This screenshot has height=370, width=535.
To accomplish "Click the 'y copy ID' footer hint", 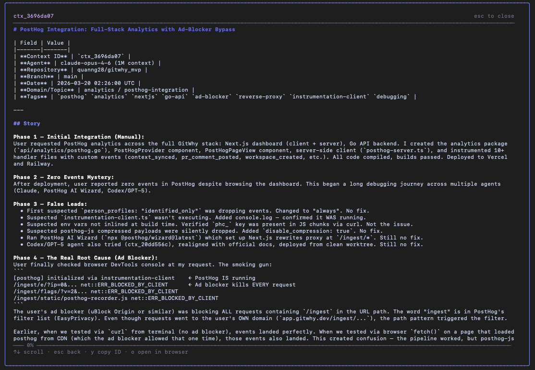I will pyautogui.click(x=106, y=352).
